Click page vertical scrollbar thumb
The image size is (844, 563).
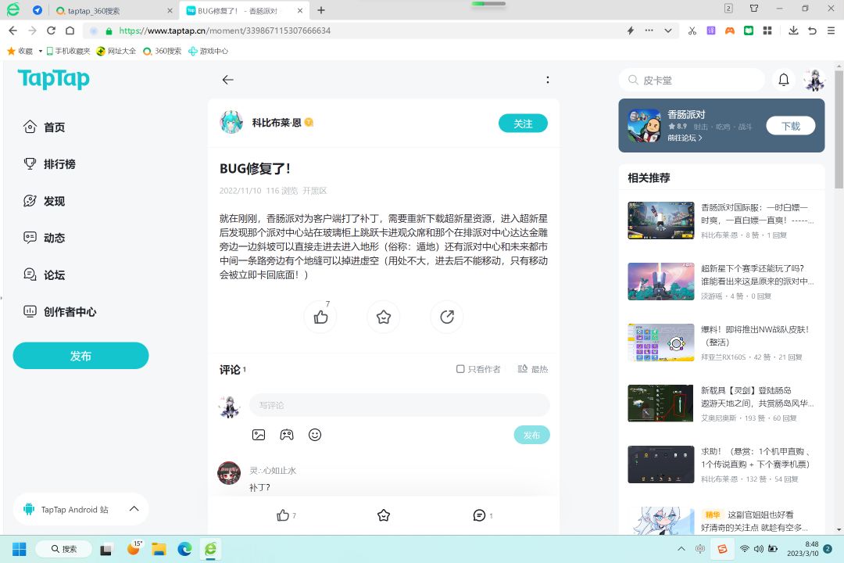point(839,129)
